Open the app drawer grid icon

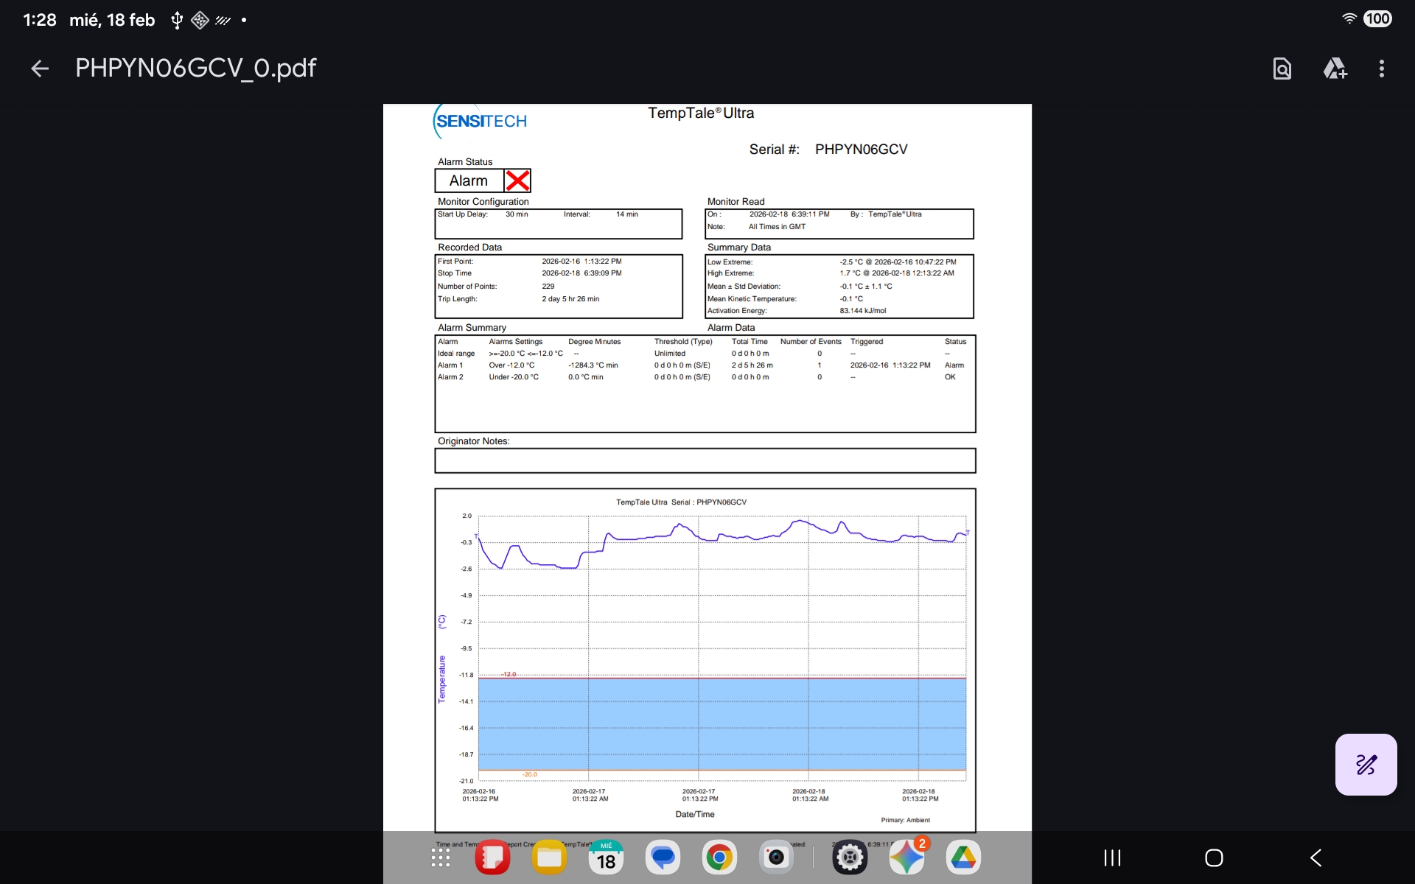pyautogui.click(x=441, y=857)
